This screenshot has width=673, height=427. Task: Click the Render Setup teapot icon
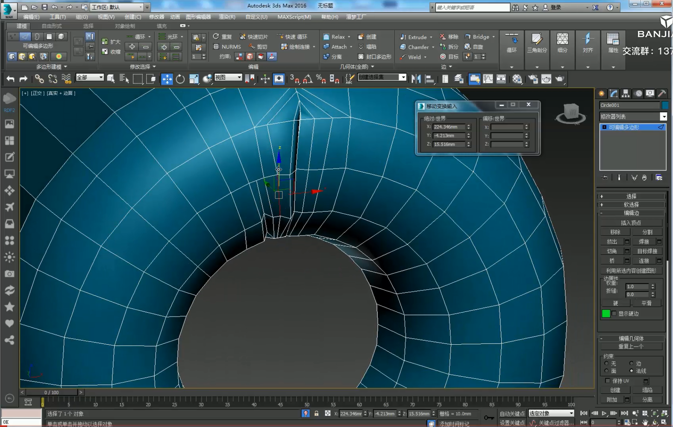click(x=533, y=79)
